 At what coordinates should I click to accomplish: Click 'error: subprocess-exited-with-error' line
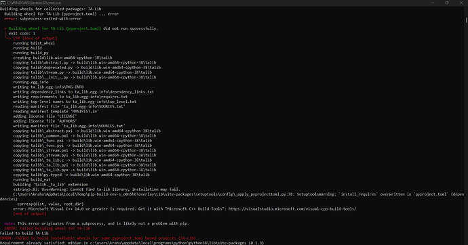(x=43, y=19)
